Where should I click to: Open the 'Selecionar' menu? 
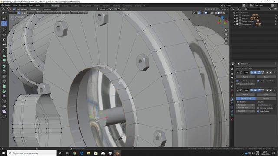[41, 13]
